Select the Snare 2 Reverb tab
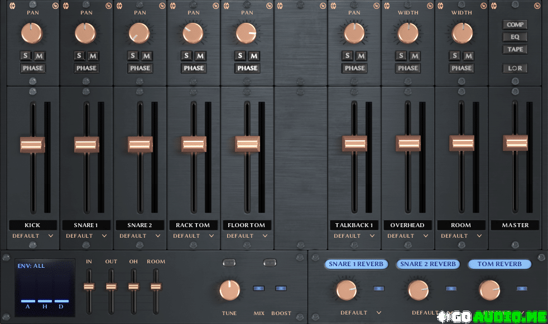The width and height of the screenshot is (548, 324). [428, 264]
